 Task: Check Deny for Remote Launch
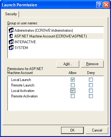point(91,85)
